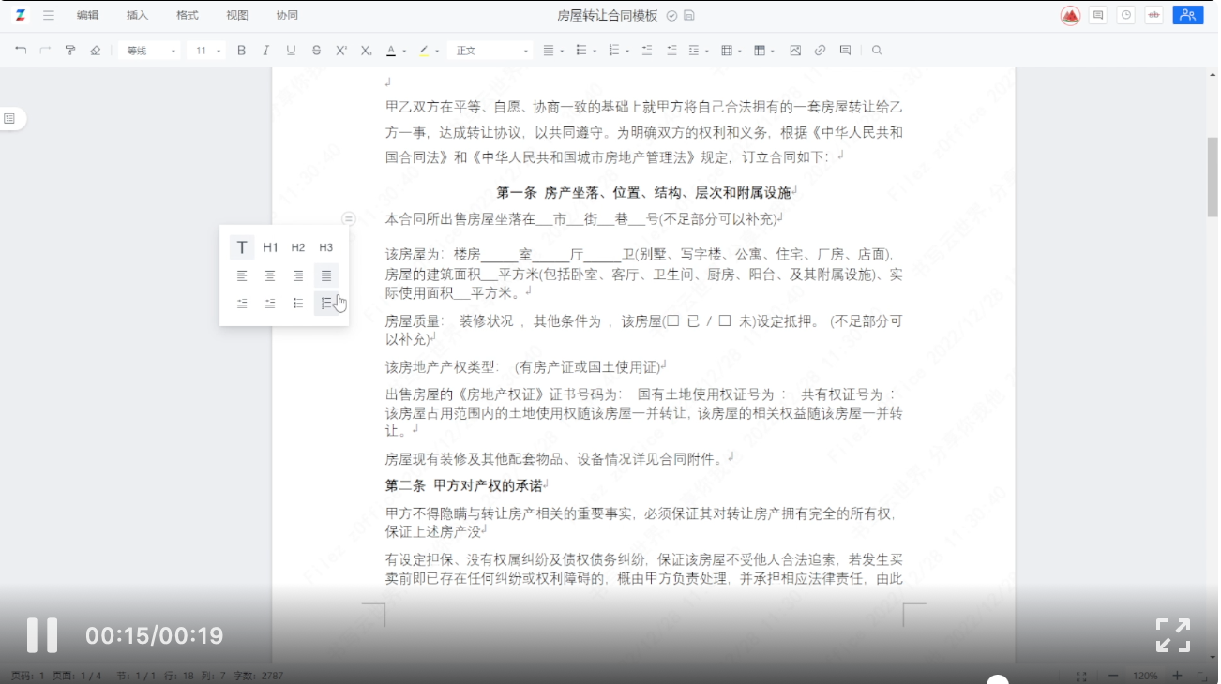Click decrease indent in the toolbar

pyautogui.click(x=646, y=51)
